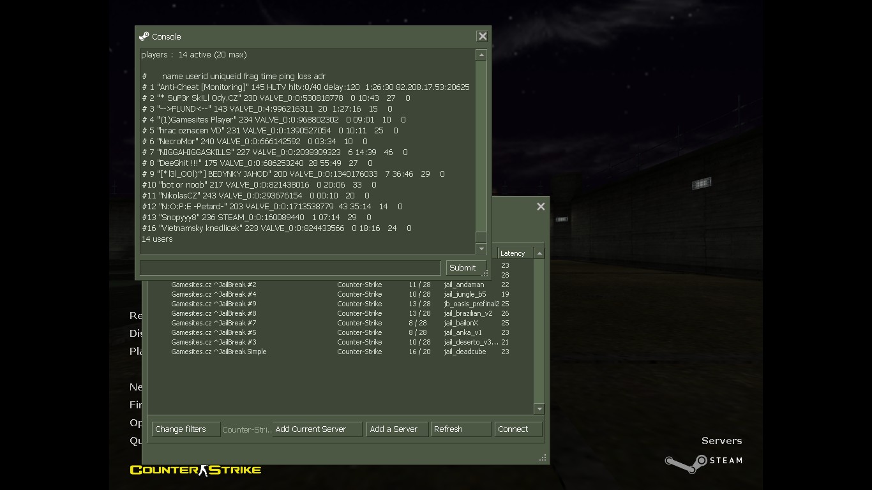Click map name jail_andaman
872x490 pixels.
pos(464,285)
